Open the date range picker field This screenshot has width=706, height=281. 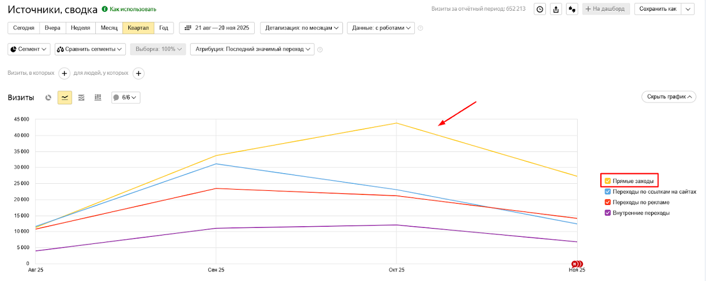(x=218, y=28)
